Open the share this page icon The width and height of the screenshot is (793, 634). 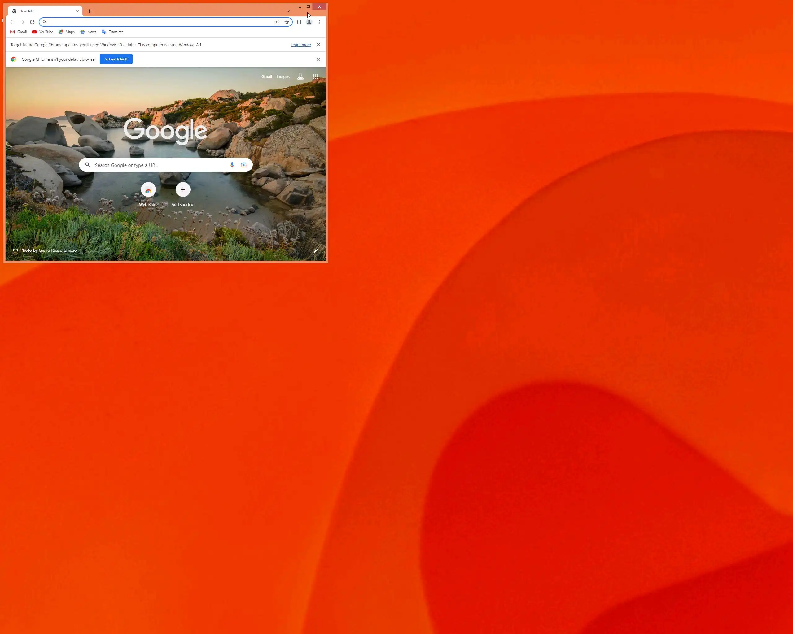pos(277,22)
